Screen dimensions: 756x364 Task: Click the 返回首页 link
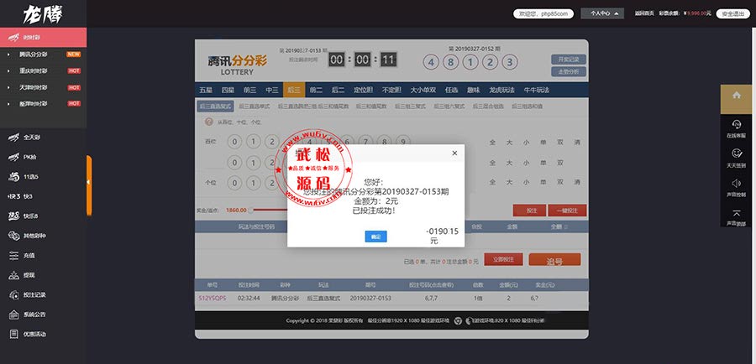[644, 13]
